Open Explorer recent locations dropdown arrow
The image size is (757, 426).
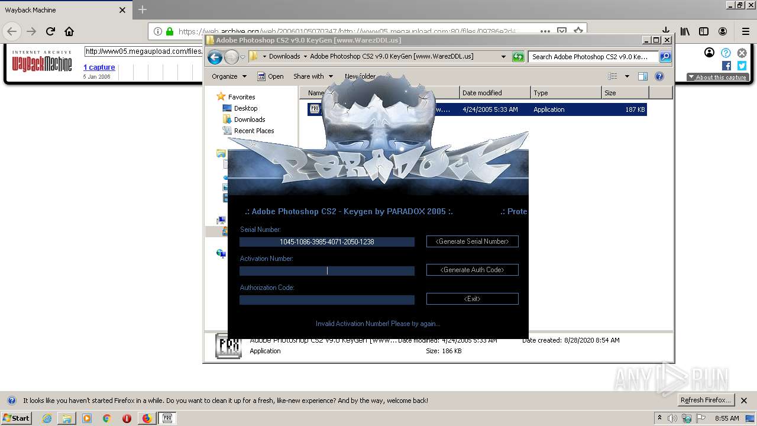tap(242, 57)
